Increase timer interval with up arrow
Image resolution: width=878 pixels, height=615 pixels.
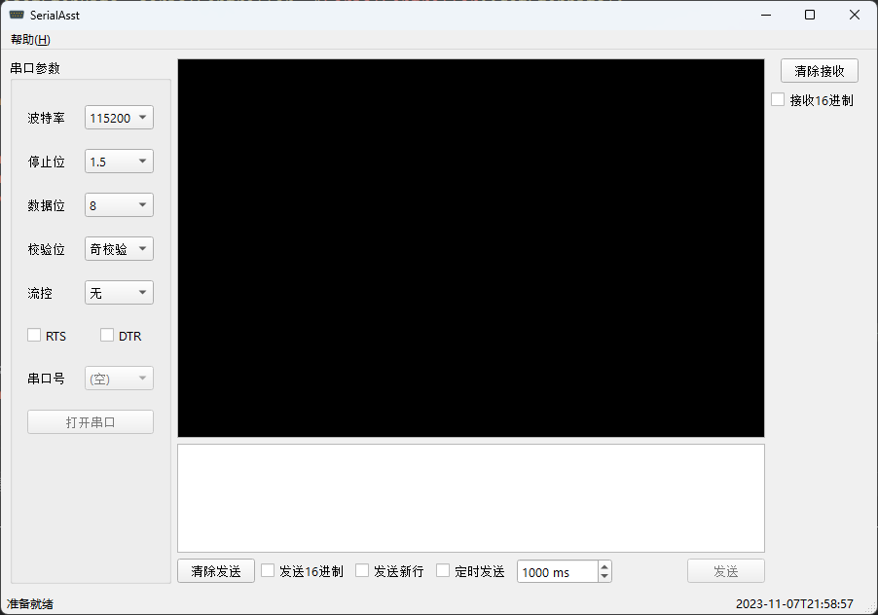point(604,566)
